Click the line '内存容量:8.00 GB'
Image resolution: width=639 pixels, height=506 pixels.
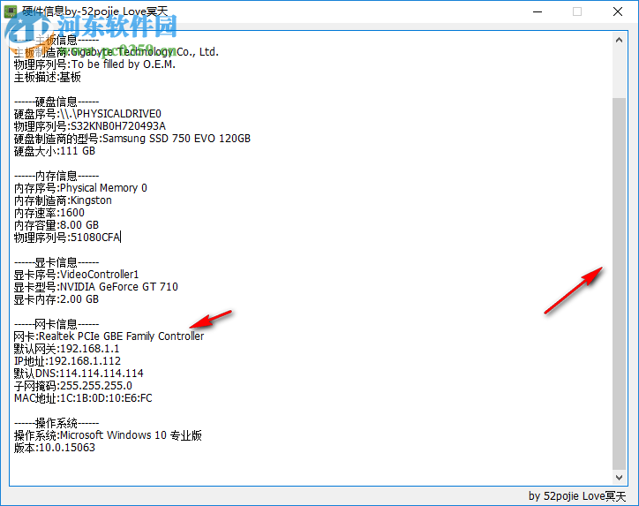tap(56, 225)
